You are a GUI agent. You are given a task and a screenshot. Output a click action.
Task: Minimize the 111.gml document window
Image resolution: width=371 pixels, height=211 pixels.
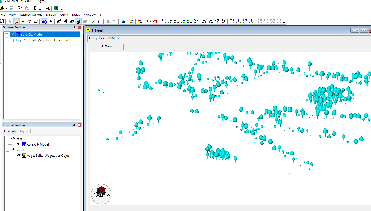pos(355,30)
